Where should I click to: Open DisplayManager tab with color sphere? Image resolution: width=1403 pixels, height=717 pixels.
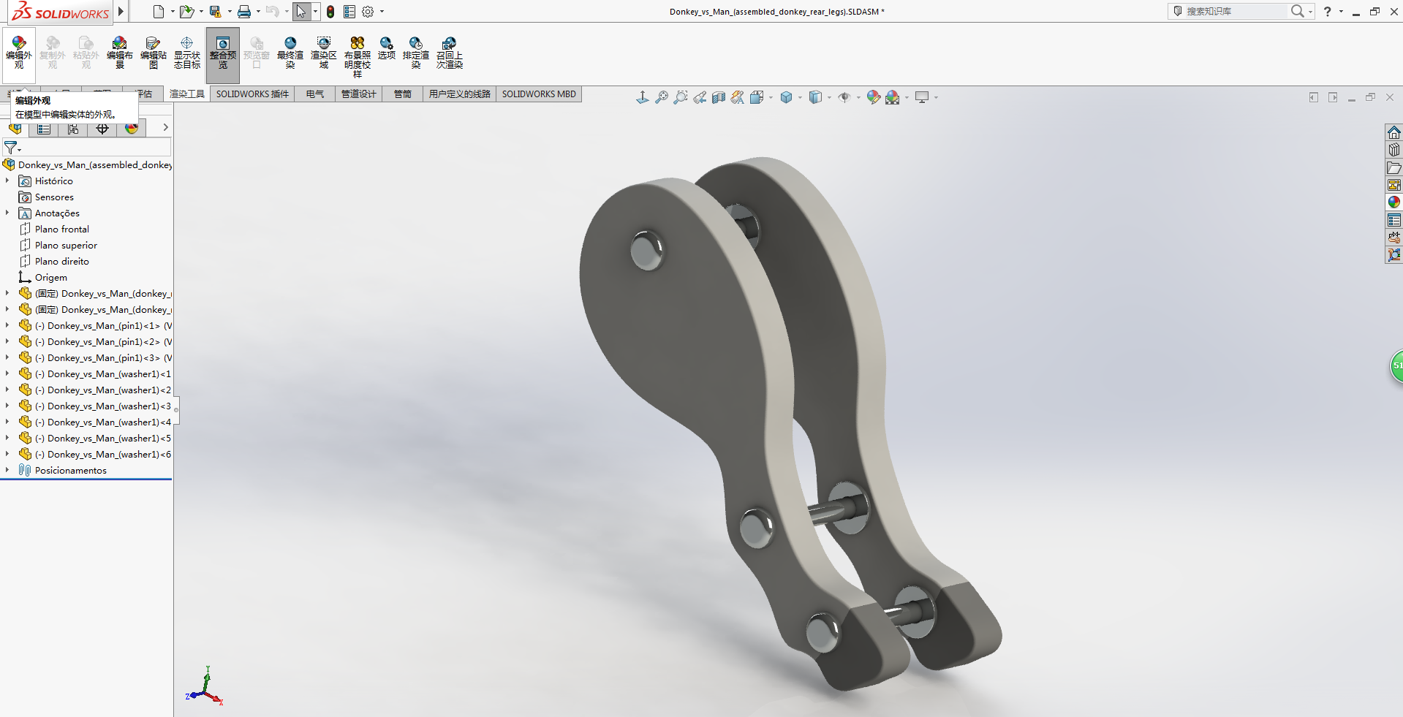pos(132,129)
